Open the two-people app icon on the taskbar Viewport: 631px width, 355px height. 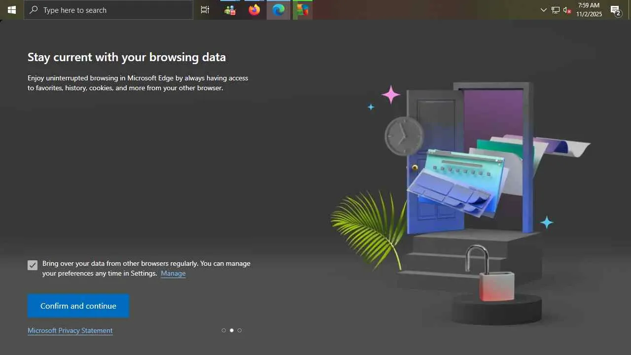coord(230,10)
